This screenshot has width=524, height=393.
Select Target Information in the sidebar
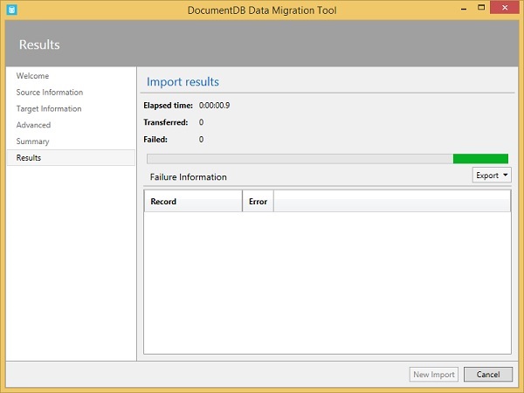(48, 109)
